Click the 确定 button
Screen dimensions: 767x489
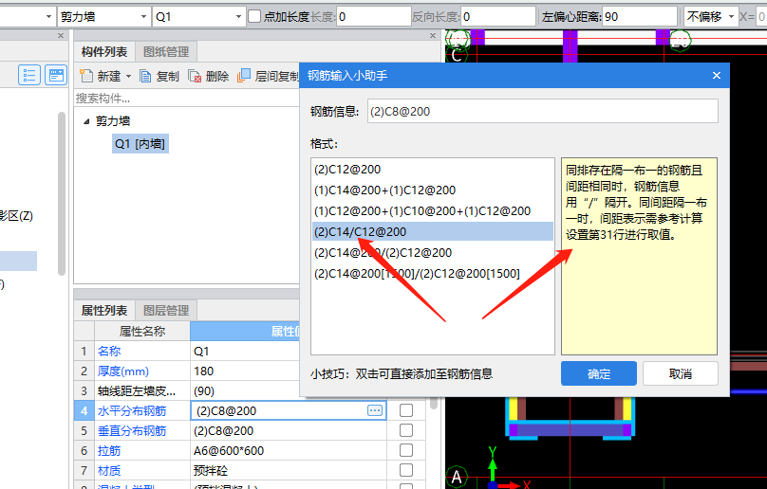tap(599, 373)
